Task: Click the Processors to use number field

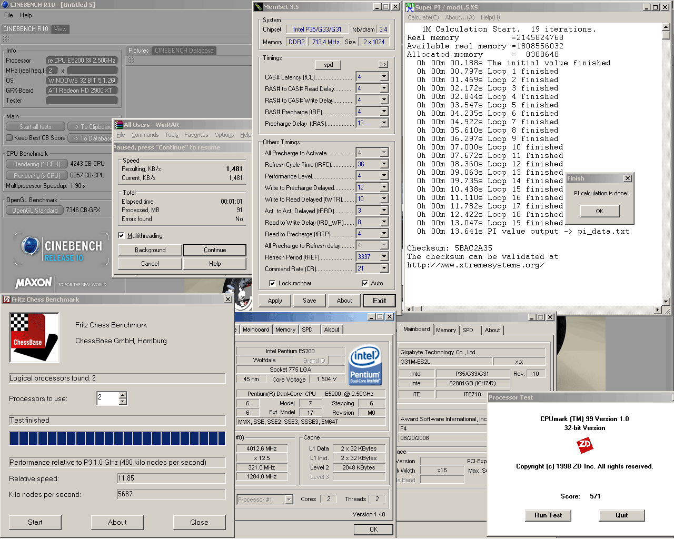Action: tap(108, 398)
